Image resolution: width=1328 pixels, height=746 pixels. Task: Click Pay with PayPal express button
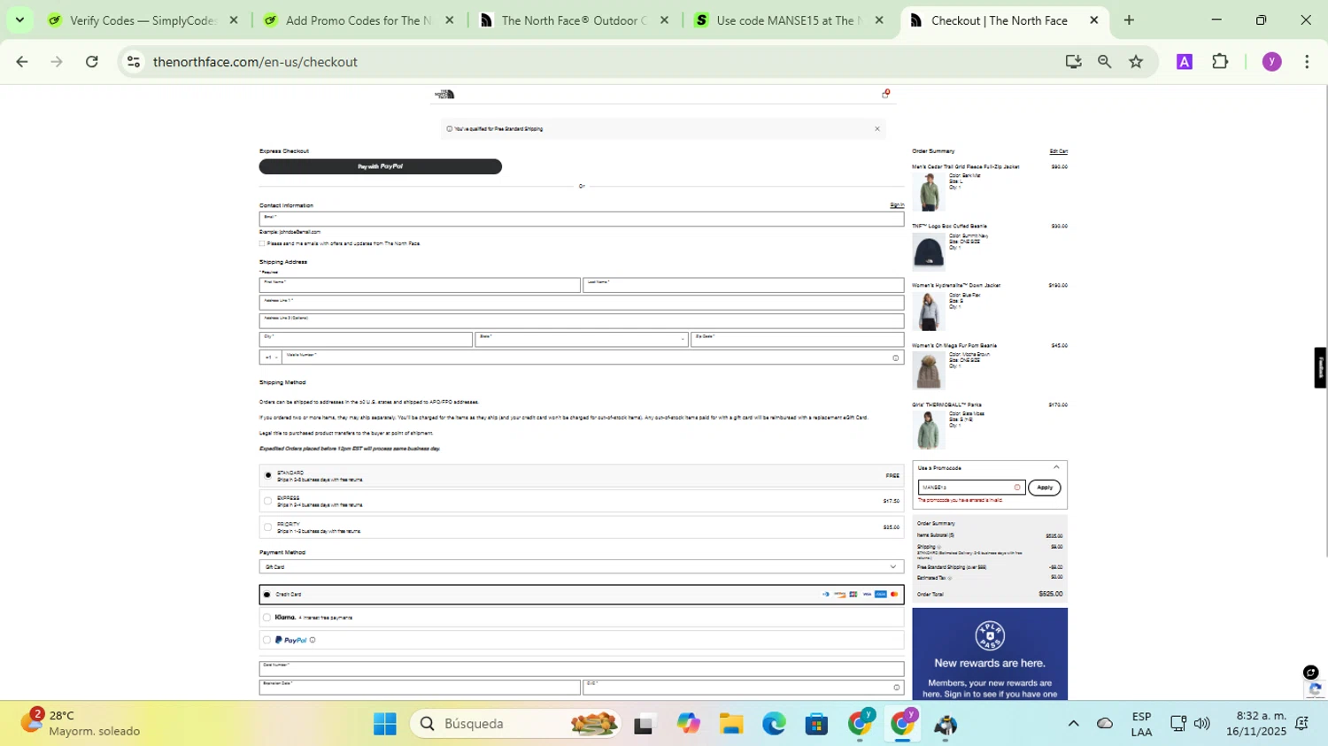(x=381, y=166)
